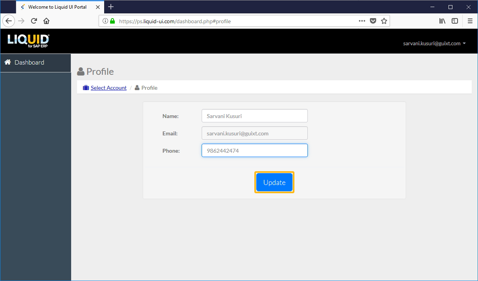The image size is (478, 281).
Task: Reload the current page
Action: coord(34,21)
